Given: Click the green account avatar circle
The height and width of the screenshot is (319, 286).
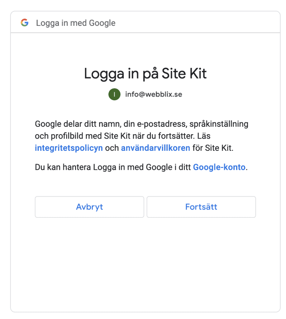Looking at the screenshot, I should 114,94.
